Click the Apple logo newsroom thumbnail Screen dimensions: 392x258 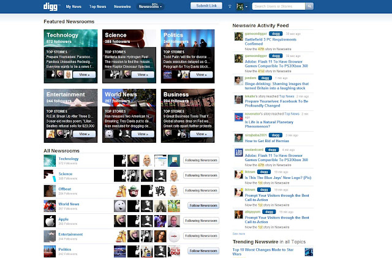tap(50, 221)
